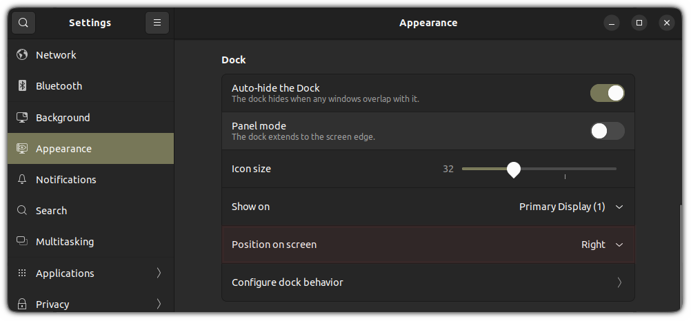The image size is (691, 321).
Task: Open the Position on screen dropdown
Action: pos(601,245)
